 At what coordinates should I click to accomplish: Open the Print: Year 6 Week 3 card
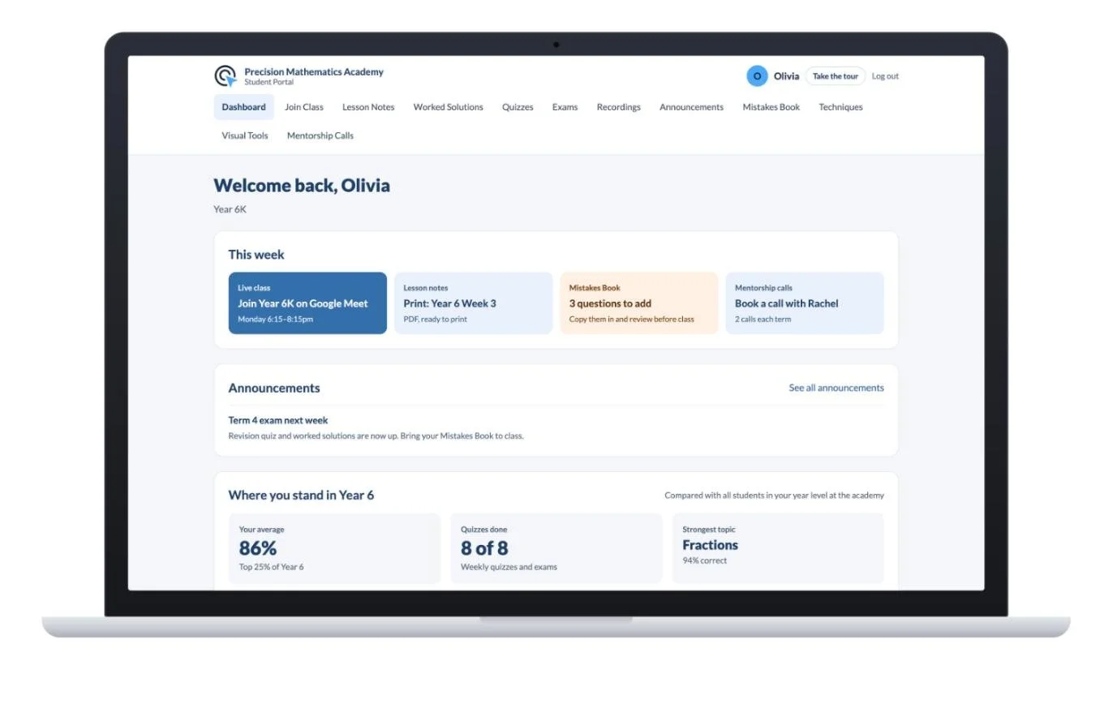pyautogui.click(x=474, y=303)
